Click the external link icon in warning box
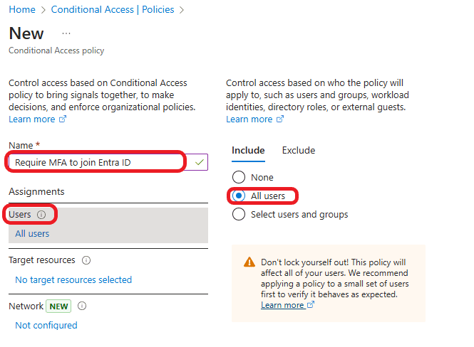Screen dimensions: 474x347 [311, 305]
